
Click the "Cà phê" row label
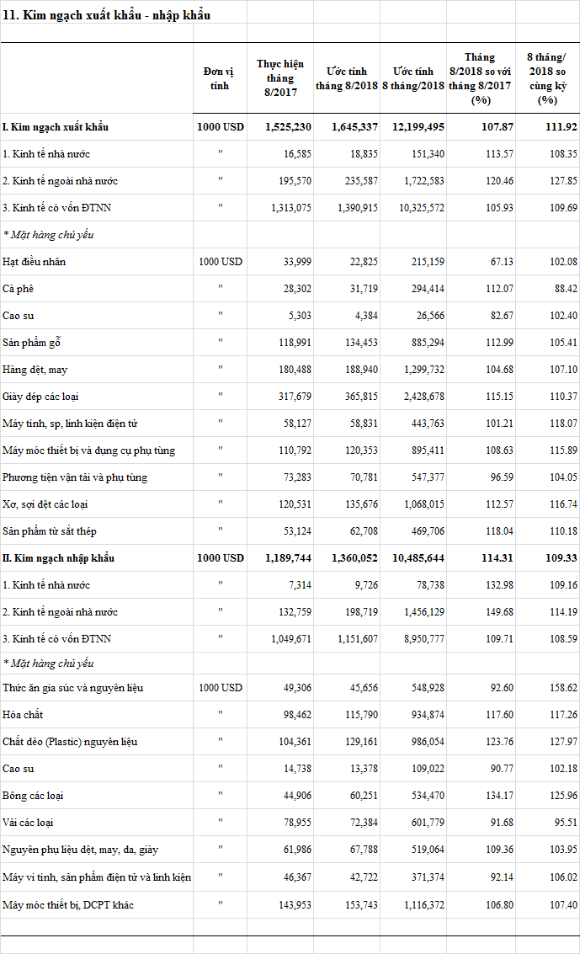(18, 289)
